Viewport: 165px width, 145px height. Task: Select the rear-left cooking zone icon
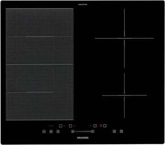pyautogui.click(x=71, y=126)
